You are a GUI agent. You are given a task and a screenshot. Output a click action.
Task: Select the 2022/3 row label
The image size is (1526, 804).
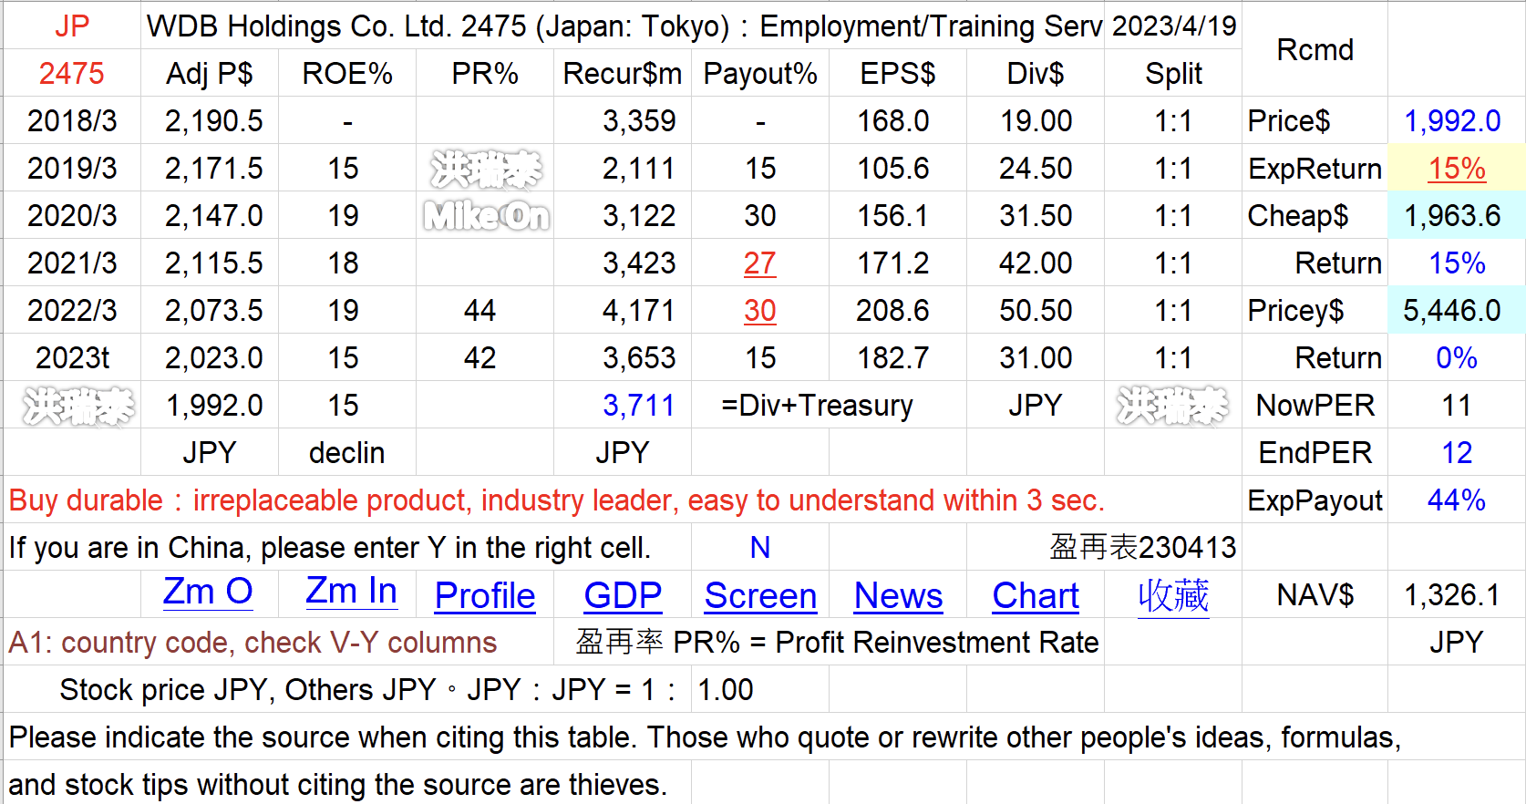[72, 311]
